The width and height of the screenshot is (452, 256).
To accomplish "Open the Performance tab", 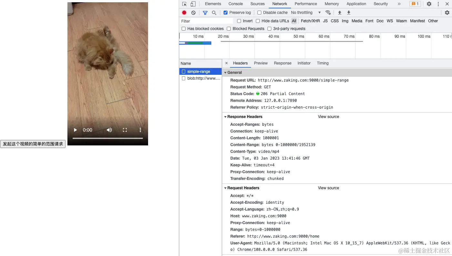I will coord(306,4).
